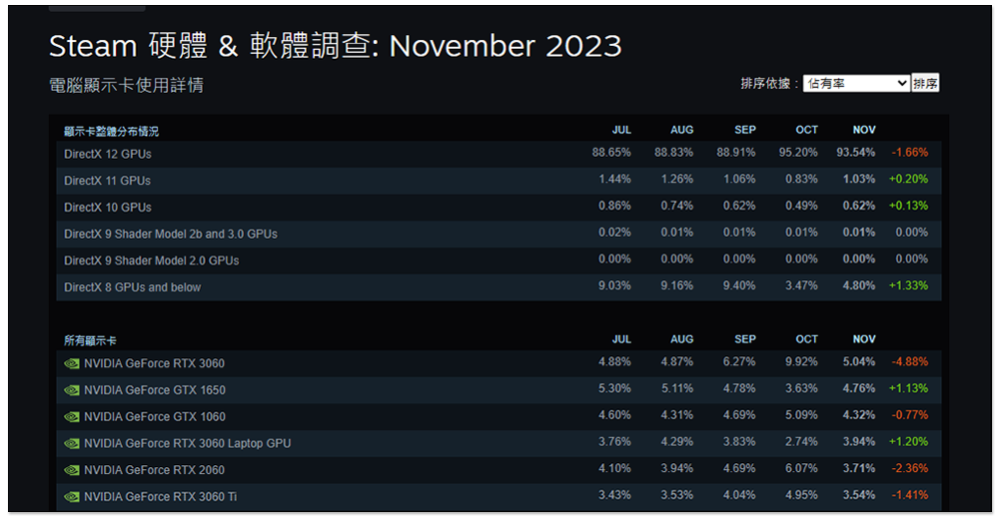Click the OCT column header in 所有顯示卡 table
999x518 pixels.
[x=806, y=339]
